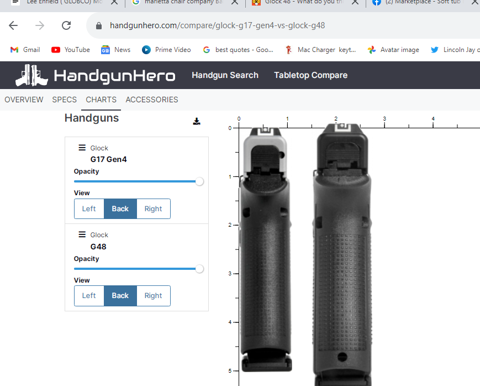The height and width of the screenshot is (386, 480).
Task: Click the site padlock icon in address bar
Action: pyautogui.click(x=99, y=26)
